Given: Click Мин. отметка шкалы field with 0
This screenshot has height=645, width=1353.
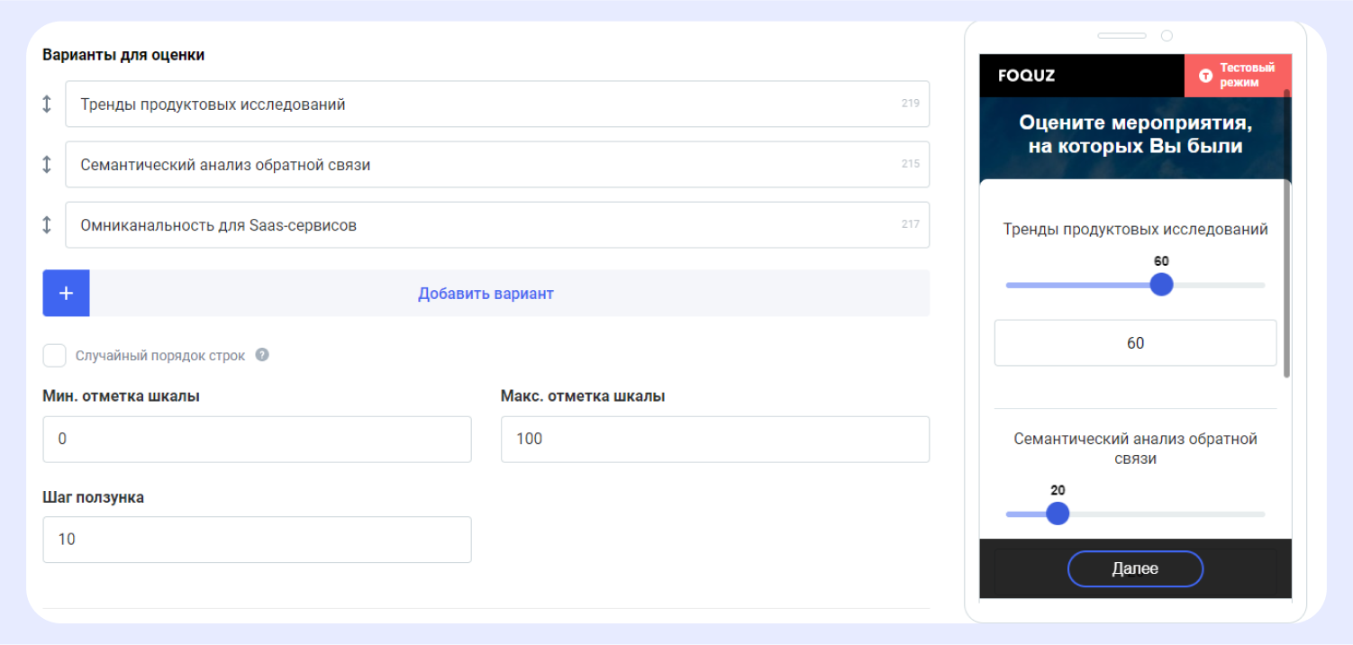Looking at the screenshot, I should pos(257,440).
